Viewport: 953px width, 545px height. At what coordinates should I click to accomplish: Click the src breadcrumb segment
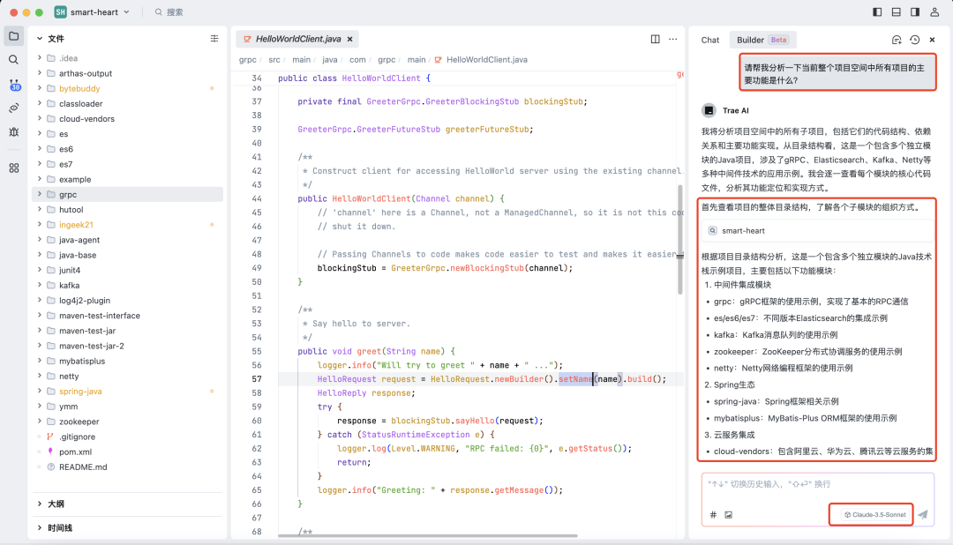point(274,60)
